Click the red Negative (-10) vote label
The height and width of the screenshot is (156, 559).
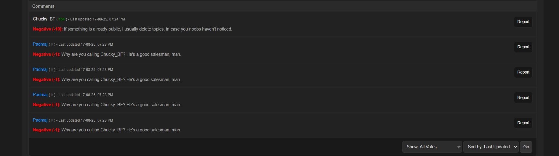(x=48, y=29)
